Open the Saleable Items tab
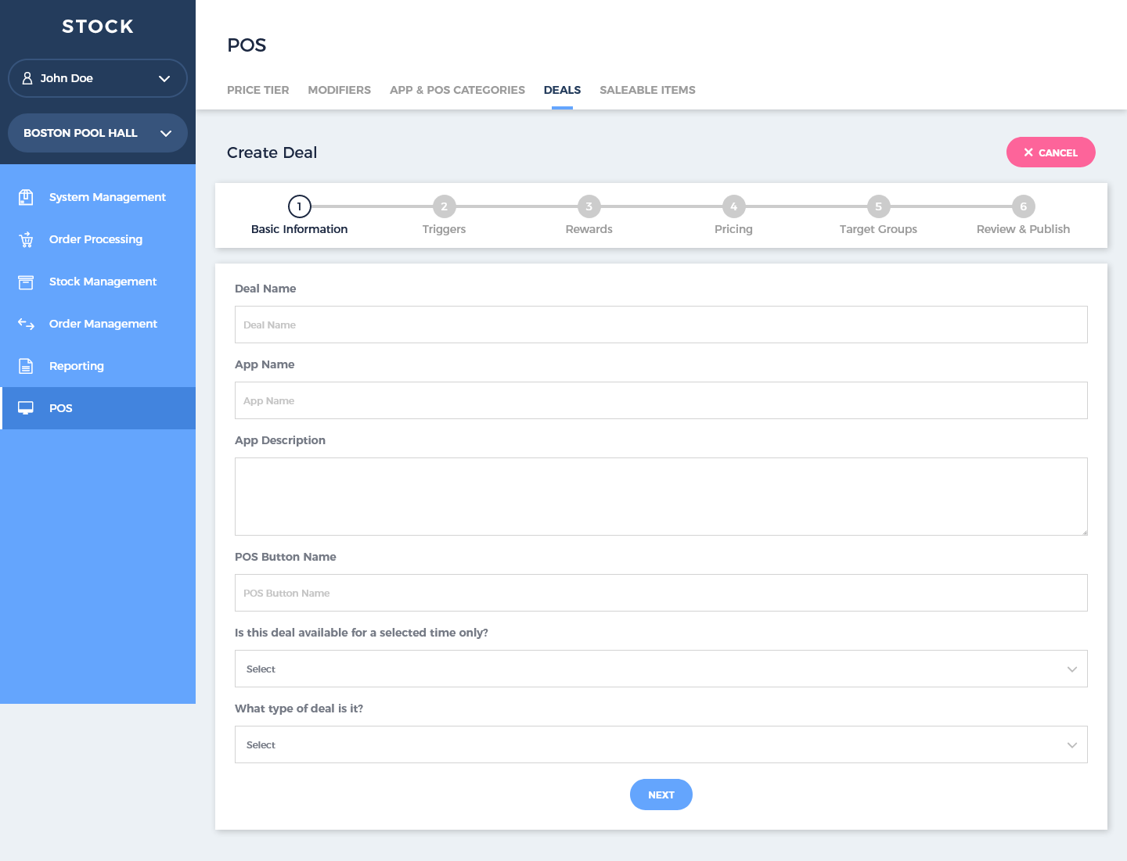The height and width of the screenshot is (861, 1127). point(647,90)
